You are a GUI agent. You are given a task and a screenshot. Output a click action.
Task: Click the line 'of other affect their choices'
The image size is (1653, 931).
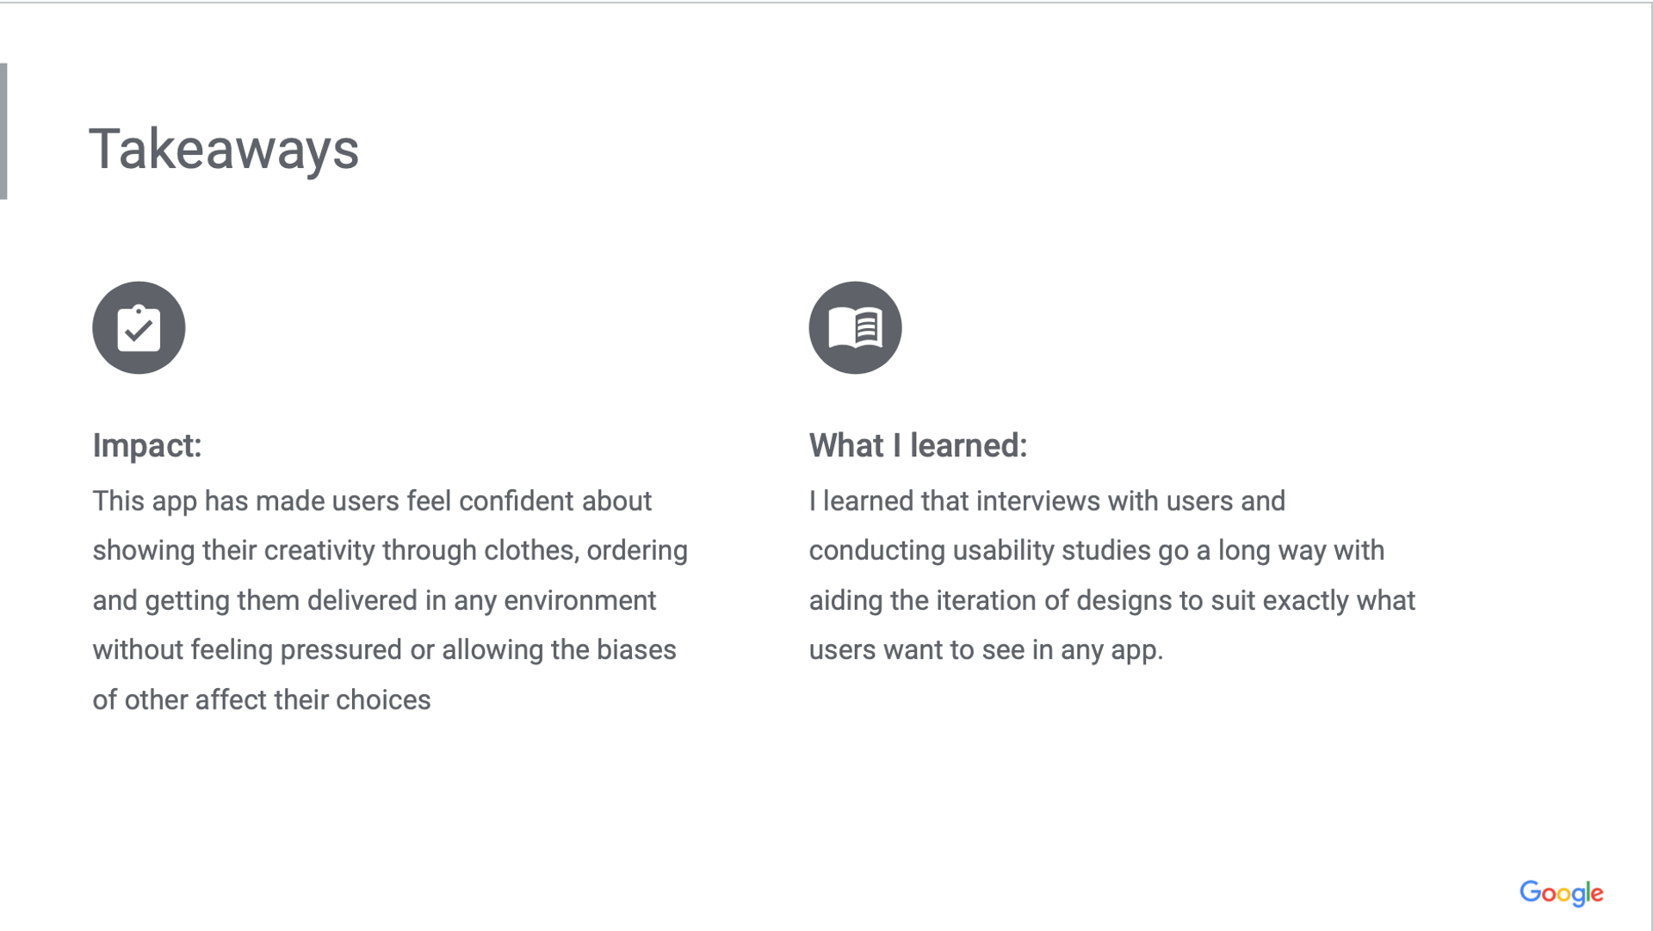tap(262, 699)
